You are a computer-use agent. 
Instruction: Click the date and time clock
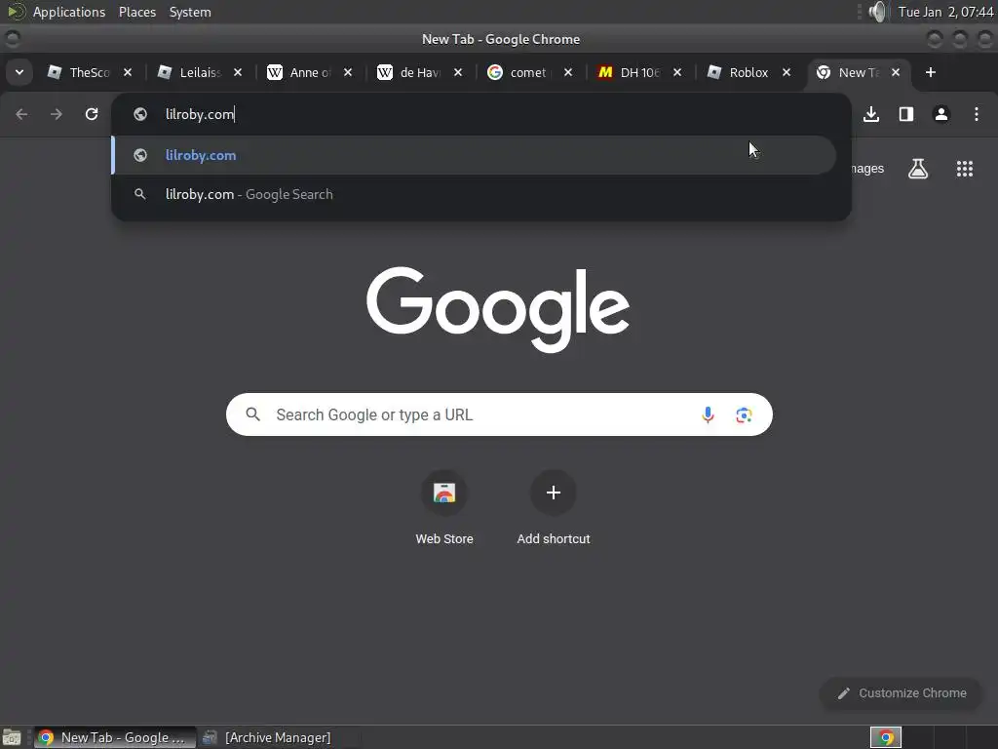(x=945, y=12)
